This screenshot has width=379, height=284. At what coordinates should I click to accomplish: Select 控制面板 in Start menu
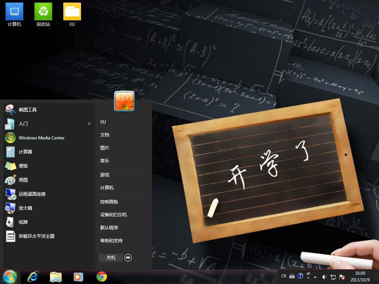pos(109,202)
